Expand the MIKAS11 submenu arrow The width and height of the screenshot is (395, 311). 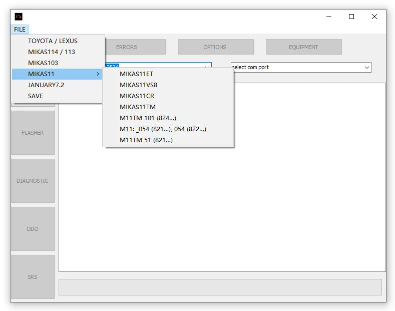click(98, 74)
